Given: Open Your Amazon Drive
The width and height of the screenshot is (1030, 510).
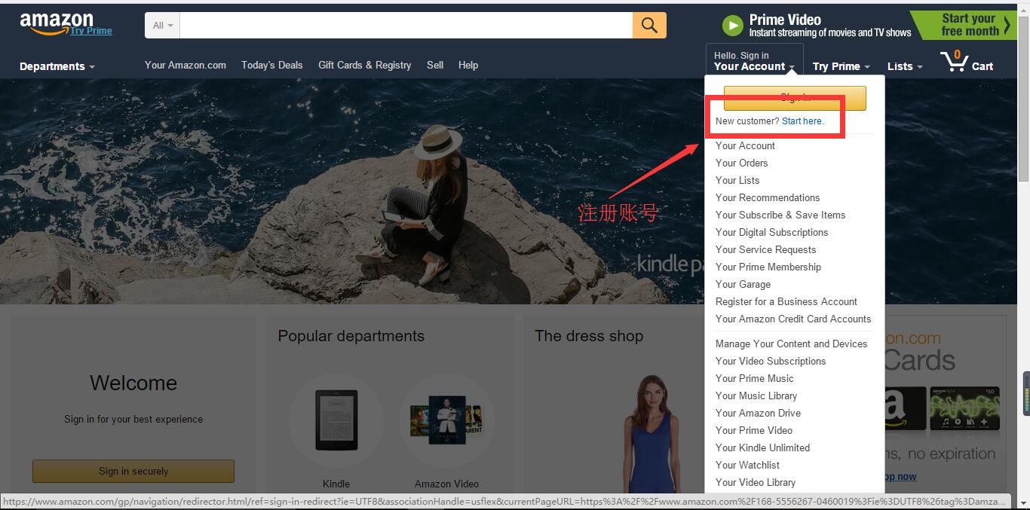Looking at the screenshot, I should pos(758,414).
